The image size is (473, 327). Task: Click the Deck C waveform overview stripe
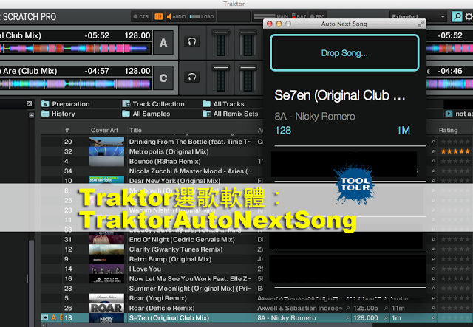pos(75,83)
